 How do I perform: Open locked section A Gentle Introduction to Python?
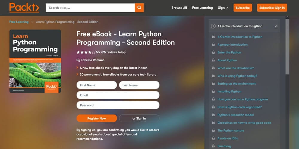(240, 37)
